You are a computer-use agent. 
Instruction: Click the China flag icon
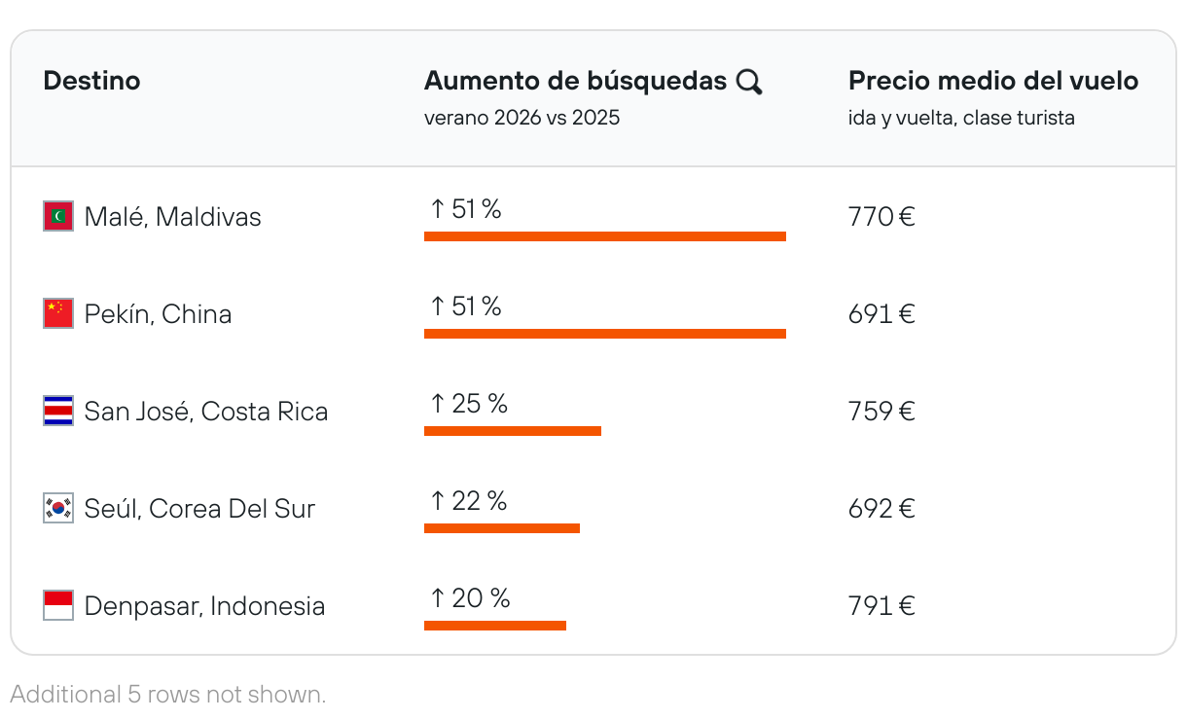(58, 313)
